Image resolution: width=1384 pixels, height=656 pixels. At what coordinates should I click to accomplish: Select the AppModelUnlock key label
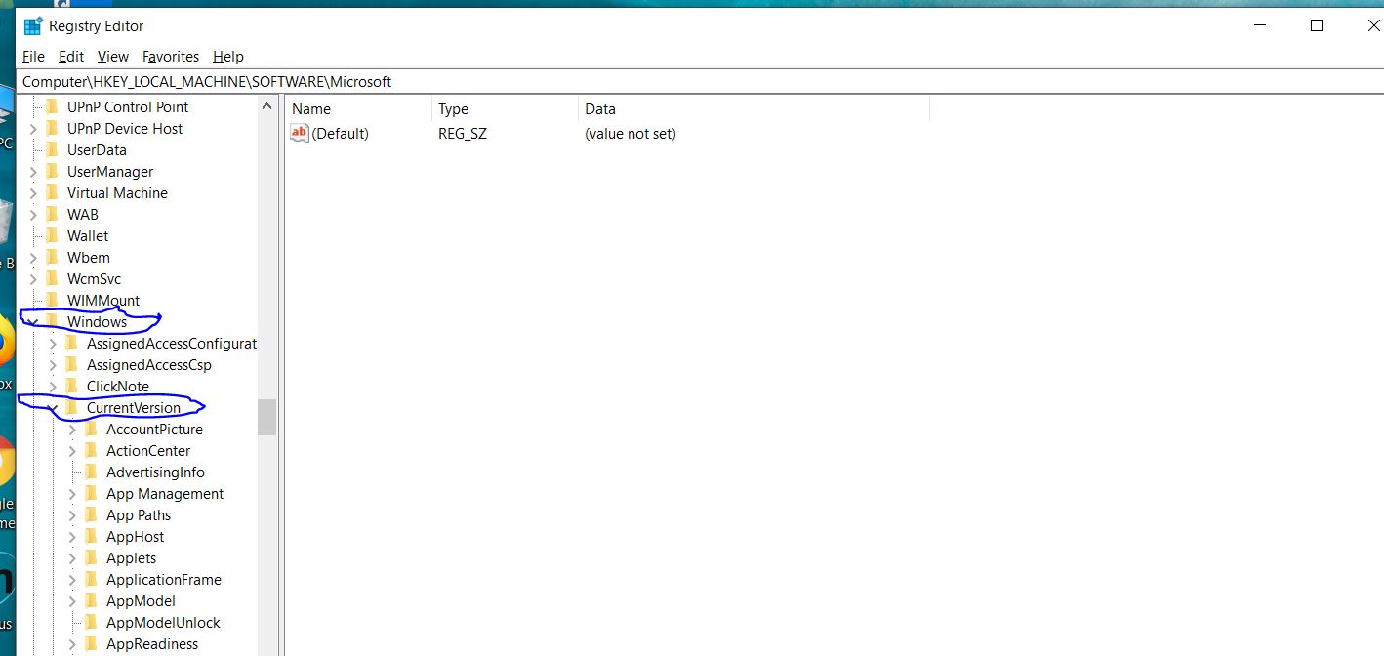click(x=163, y=623)
